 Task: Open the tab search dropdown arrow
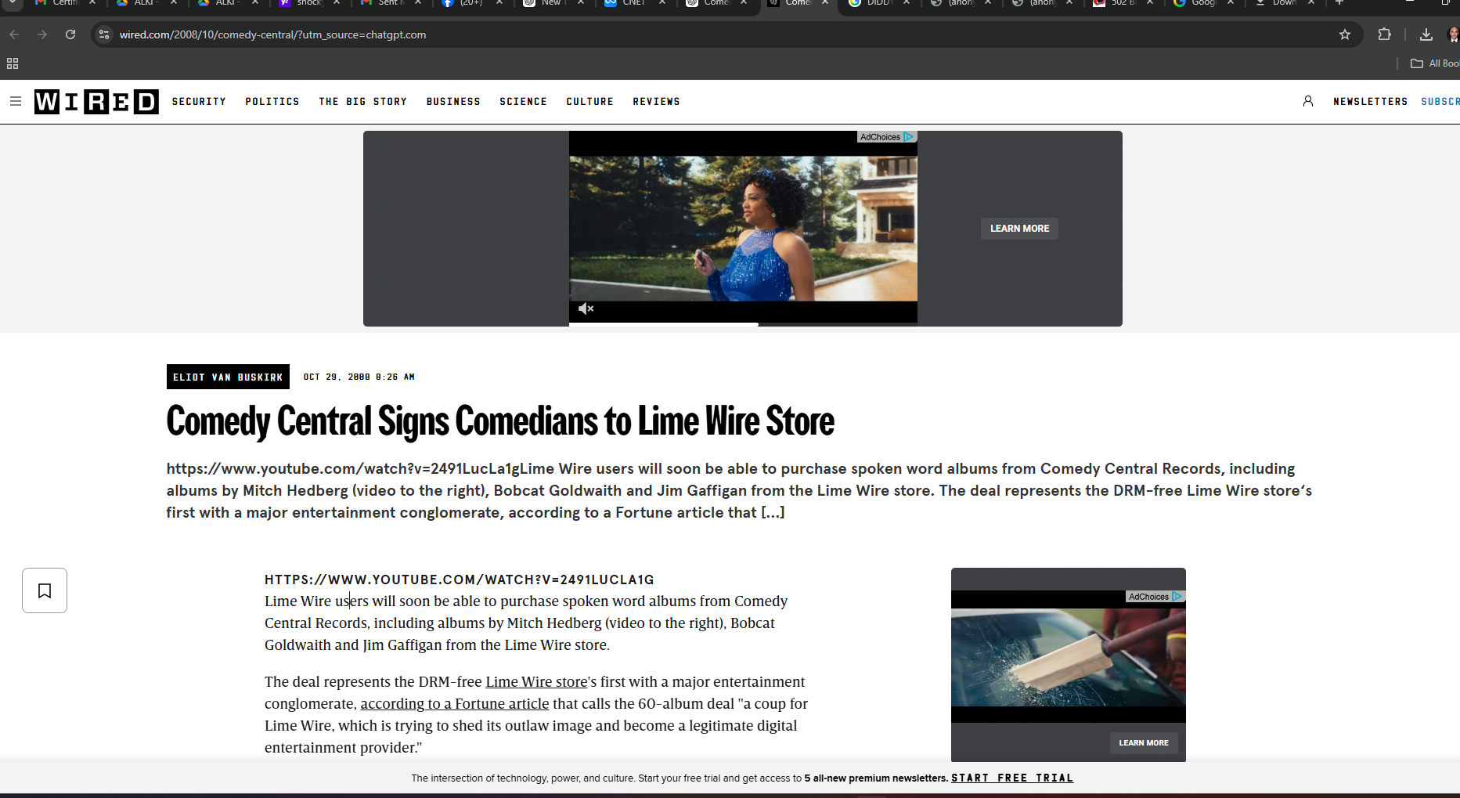tap(13, 3)
